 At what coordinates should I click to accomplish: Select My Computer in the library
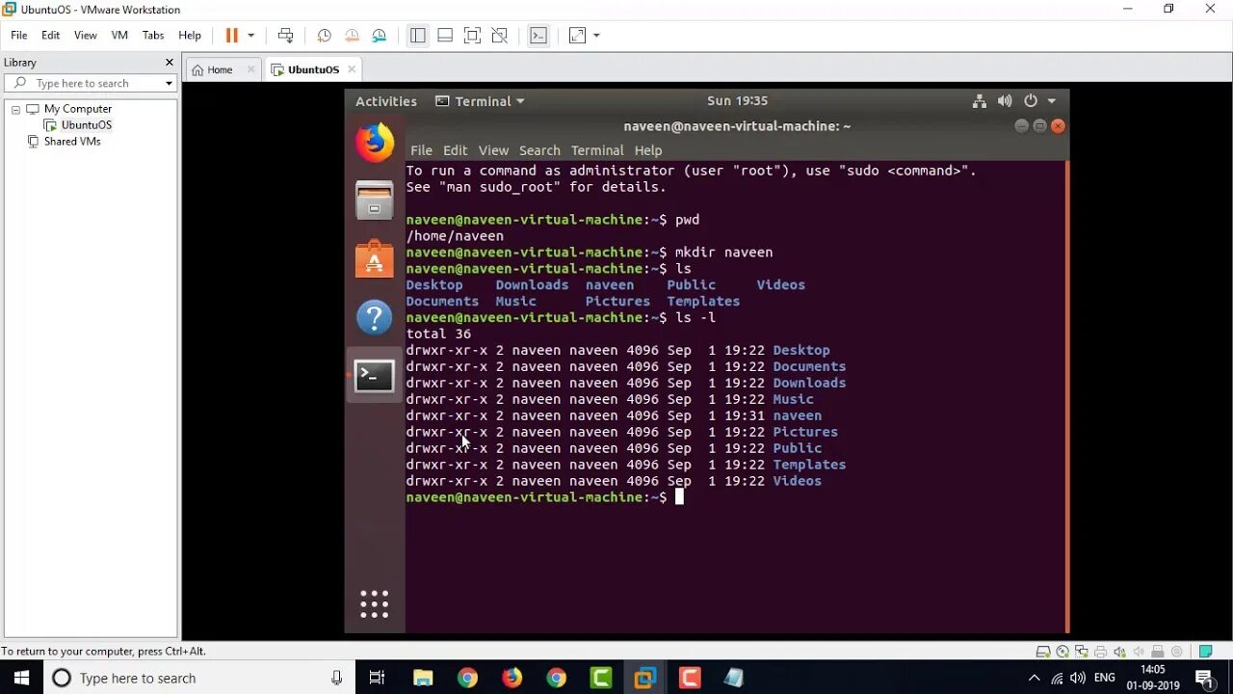point(77,109)
